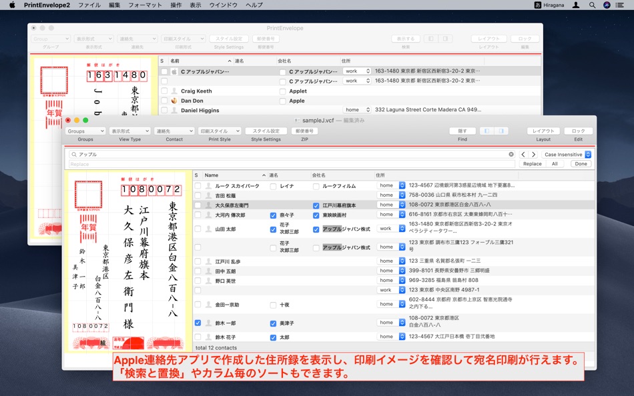Open the 表示 menu
The image size is (634, 396).
point(196,5)
